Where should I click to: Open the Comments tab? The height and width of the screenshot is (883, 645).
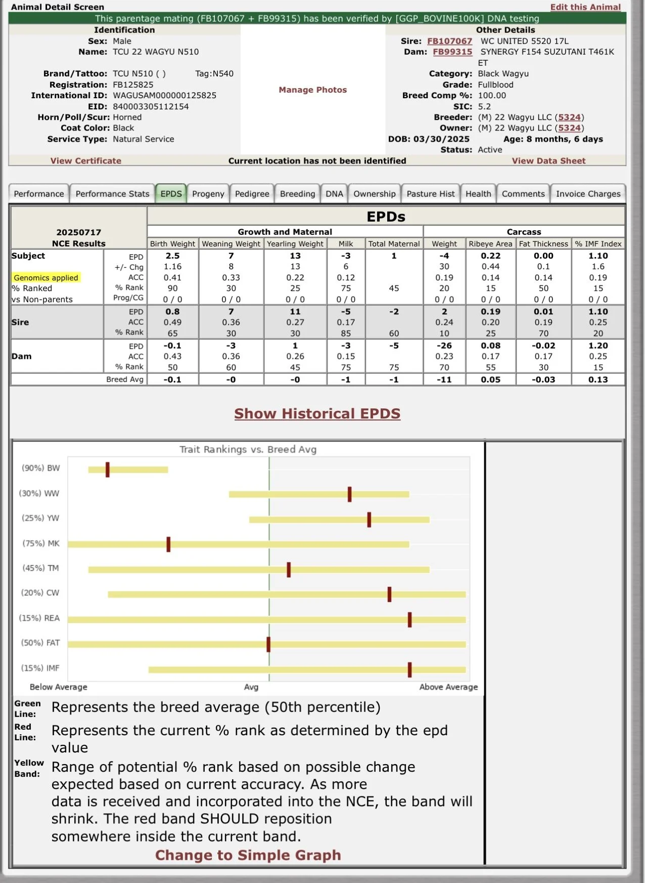(523, 194)
